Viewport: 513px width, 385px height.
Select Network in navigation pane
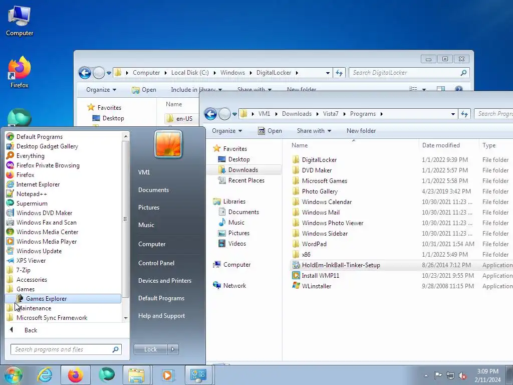[234, 285]
